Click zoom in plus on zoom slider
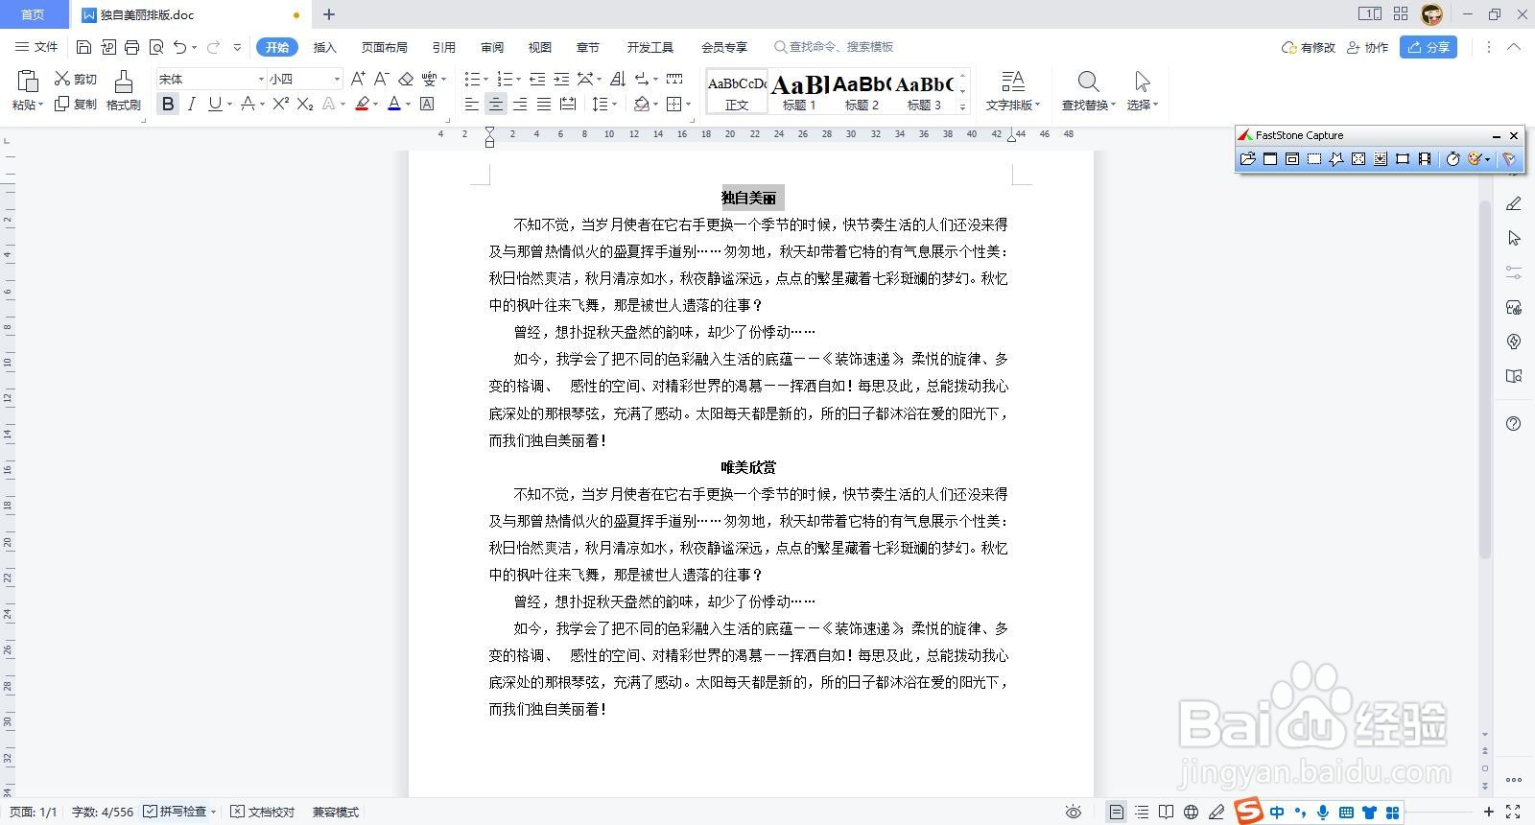This screenshot has height=825, width=1535. coord(1488,813)
